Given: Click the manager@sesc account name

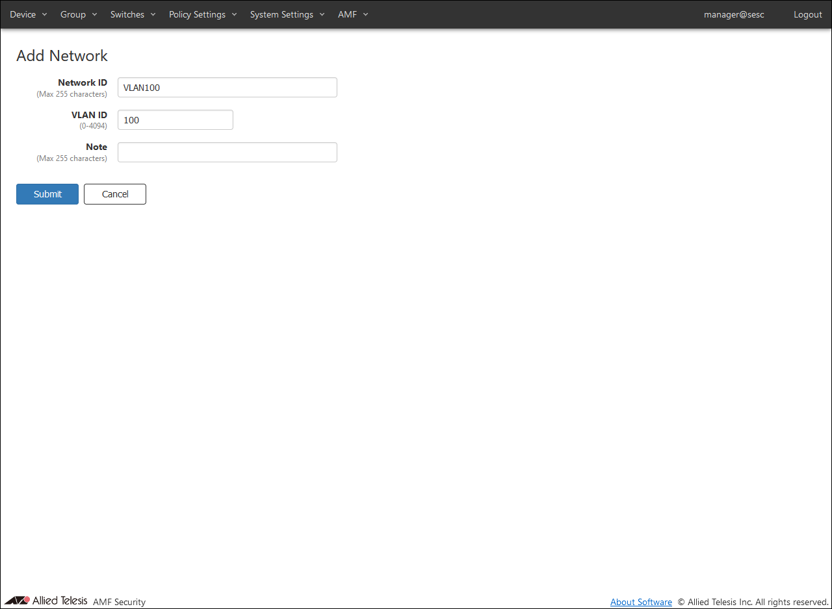Looking at the screenshot, I should point(734,14).
